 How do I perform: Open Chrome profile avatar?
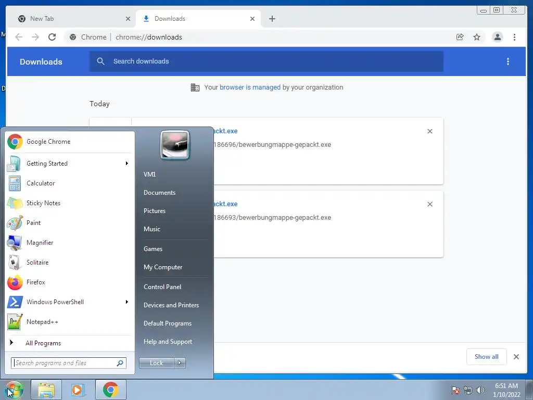pyautogui.click(x=498, y=37)
